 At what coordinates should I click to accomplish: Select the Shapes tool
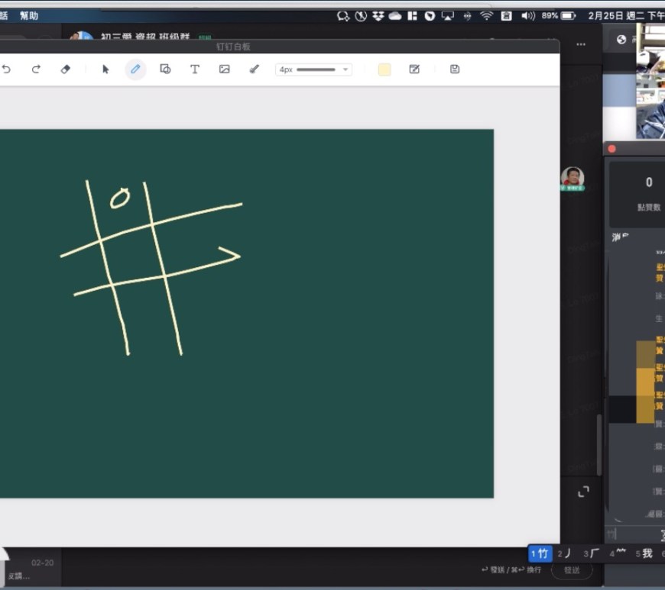click(x=165, y=69)
